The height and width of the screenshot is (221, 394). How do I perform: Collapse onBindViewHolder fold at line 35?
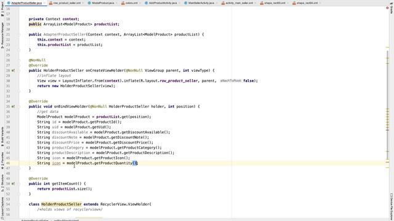click(x=19, y=106)
